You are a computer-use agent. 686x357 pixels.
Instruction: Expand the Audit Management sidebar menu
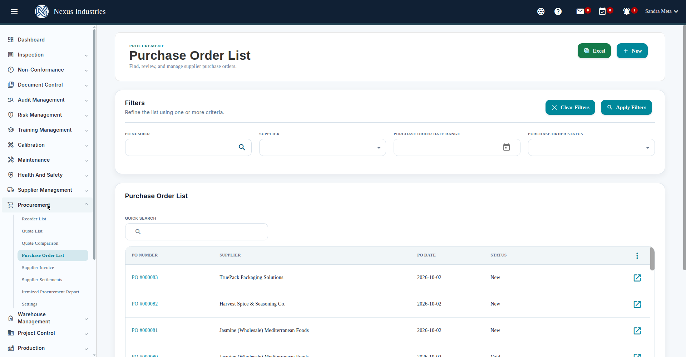(47, 100)
